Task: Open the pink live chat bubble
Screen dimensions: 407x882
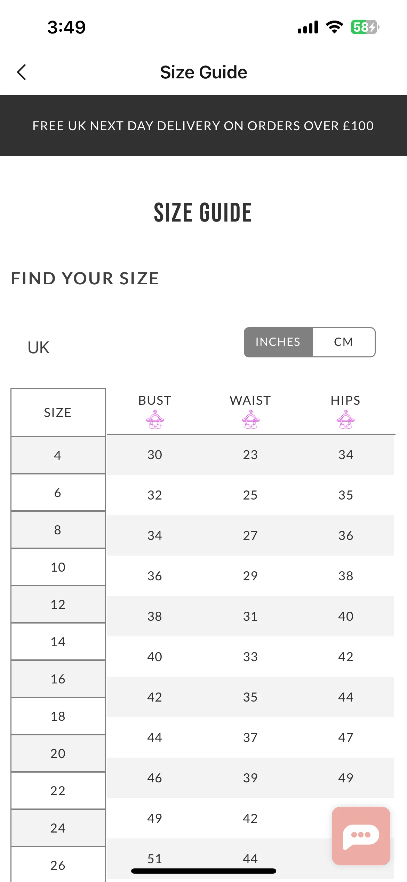Action: pos(361,836)
